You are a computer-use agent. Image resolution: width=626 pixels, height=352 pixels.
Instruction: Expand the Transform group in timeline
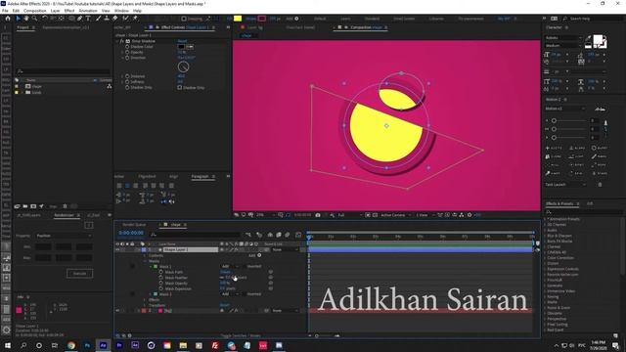[145, 305]
